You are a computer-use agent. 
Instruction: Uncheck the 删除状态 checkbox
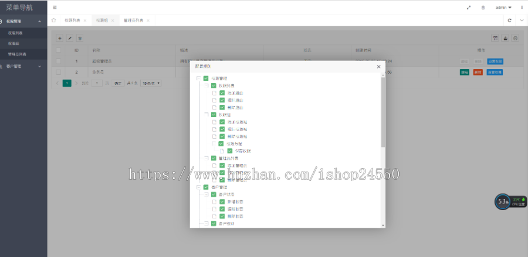pyautogui.click(x=222, y=217)
